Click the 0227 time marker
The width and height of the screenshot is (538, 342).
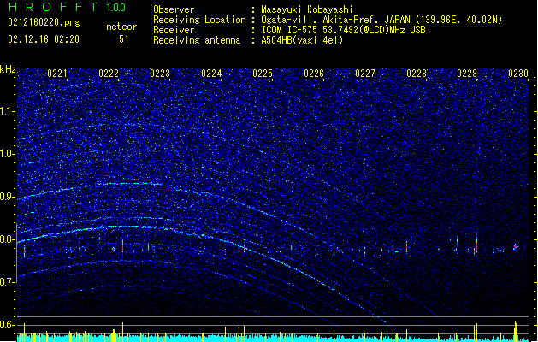tap(365, 74)
